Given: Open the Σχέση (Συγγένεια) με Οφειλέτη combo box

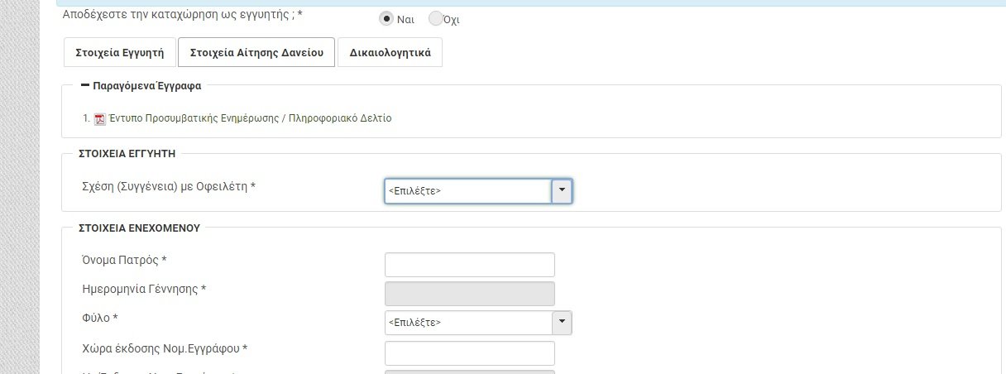Looking at the screenshot, I should click(467, 191).
